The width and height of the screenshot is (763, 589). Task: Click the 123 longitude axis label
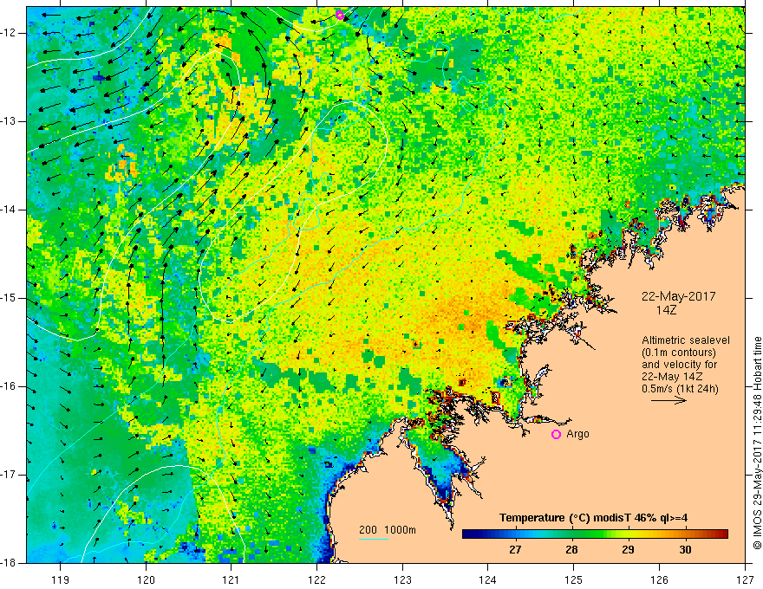402,579
